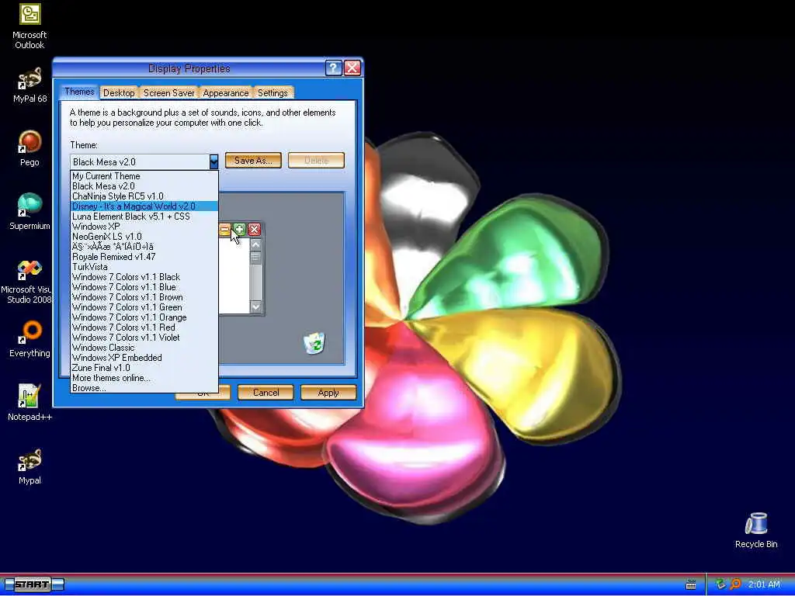795x596 pixels.
Task: Choose My Current Theme from the list
Action: click(x=144, y=176)
